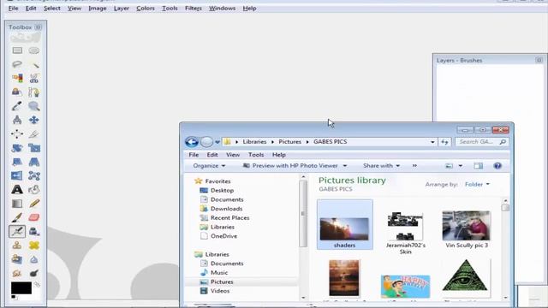Select the Rotate tool
The image size is (548, 308).
click(x=17, y=148)
